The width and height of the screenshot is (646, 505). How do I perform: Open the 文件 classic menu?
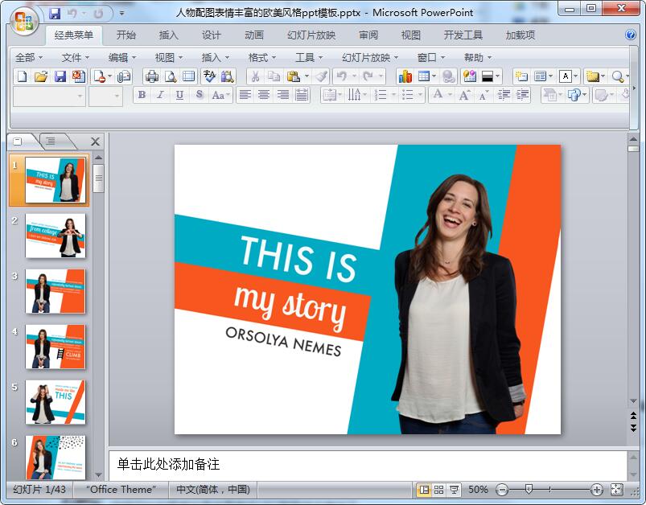tap(76, 58)
